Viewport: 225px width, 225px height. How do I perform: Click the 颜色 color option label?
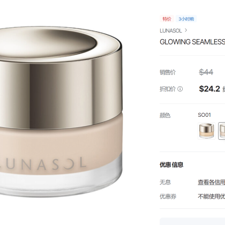pos(165,115)
